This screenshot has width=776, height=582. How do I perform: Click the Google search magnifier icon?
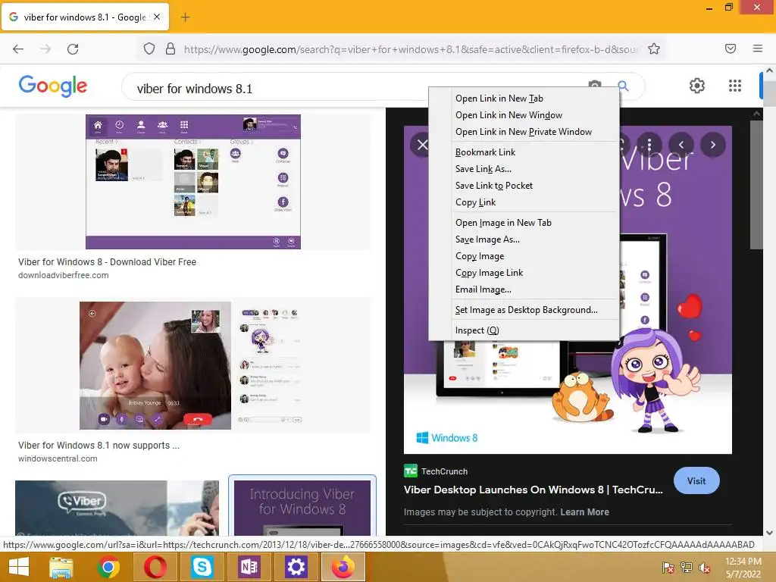(624, 86)
